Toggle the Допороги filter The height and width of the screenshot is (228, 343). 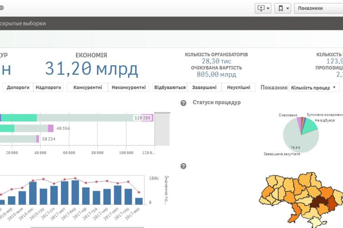tap(18, 87)
